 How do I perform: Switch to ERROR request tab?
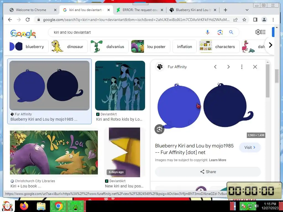(140, 10)
